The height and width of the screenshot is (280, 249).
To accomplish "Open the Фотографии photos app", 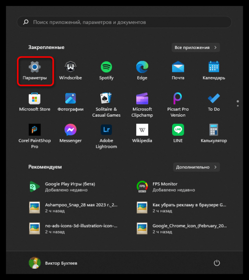I will [x=70, y=102].
